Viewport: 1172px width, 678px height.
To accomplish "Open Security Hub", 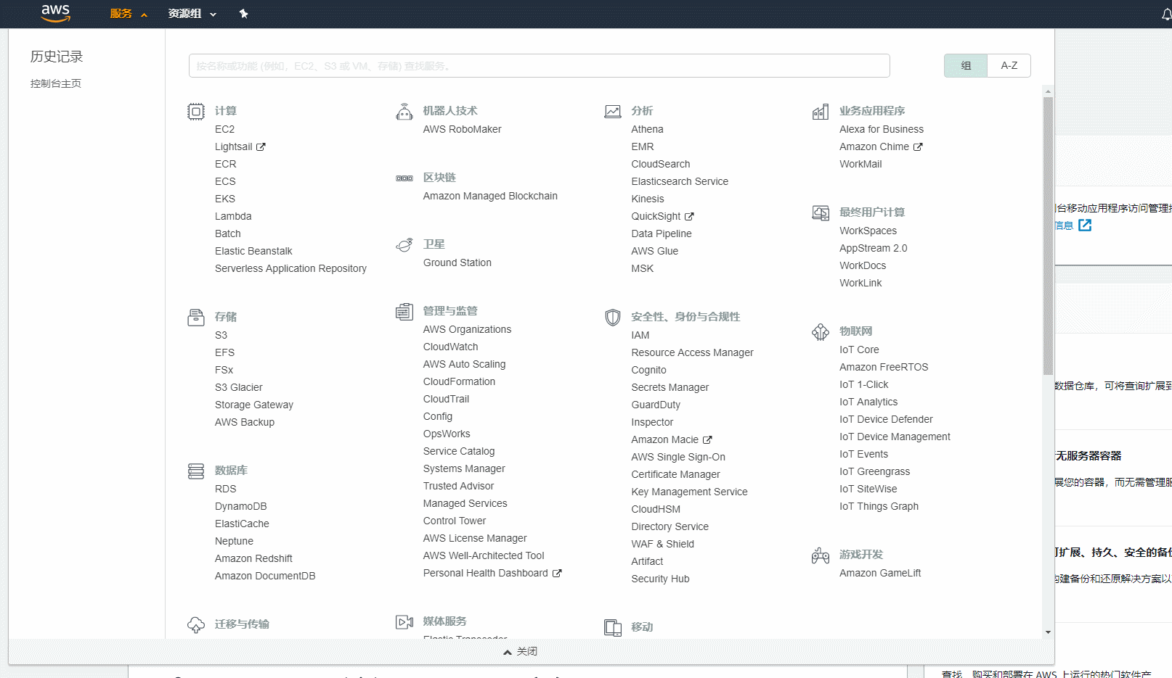I will pos(660,579).
